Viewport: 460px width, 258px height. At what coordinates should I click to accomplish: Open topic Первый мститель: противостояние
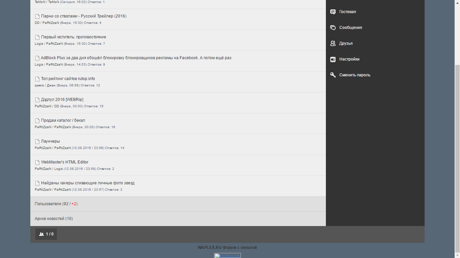[73, 37]
